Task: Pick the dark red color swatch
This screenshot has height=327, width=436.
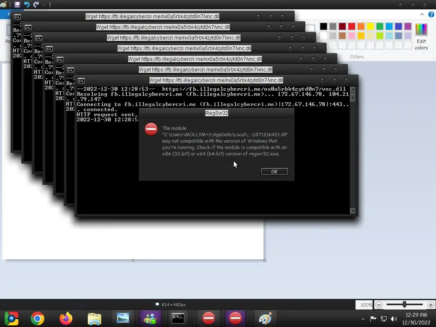Action: point(342,26)
